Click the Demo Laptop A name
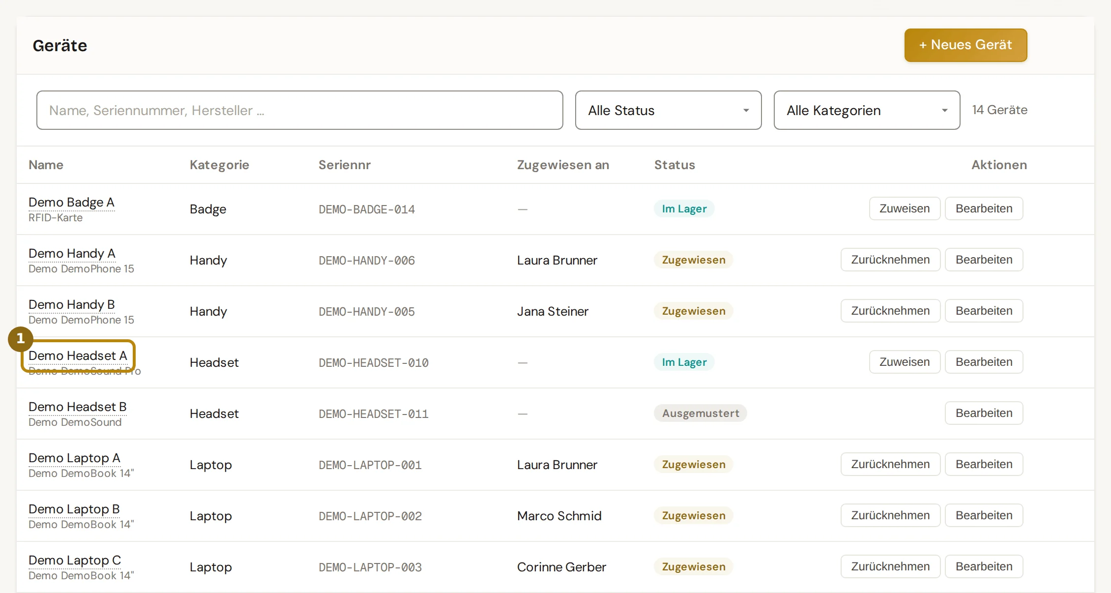 click(x=74, y=458)
